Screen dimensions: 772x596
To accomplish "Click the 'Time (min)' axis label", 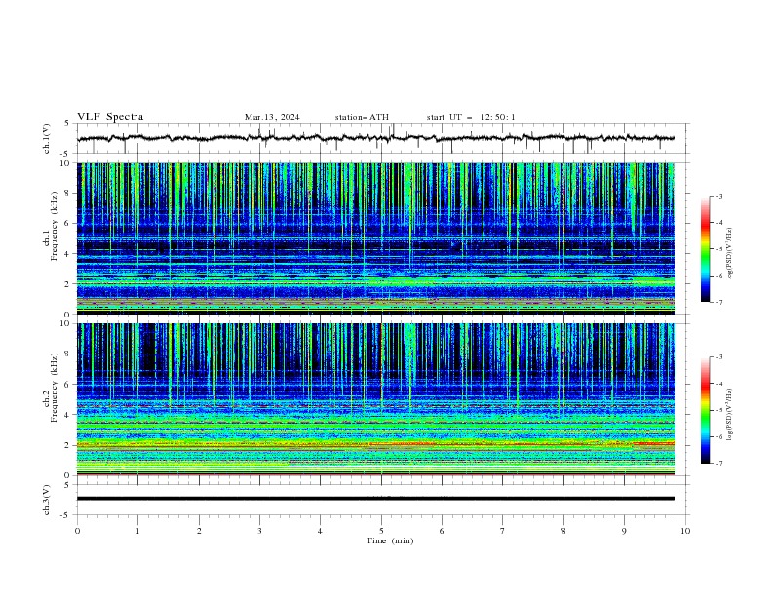I will tap(390, 540).
